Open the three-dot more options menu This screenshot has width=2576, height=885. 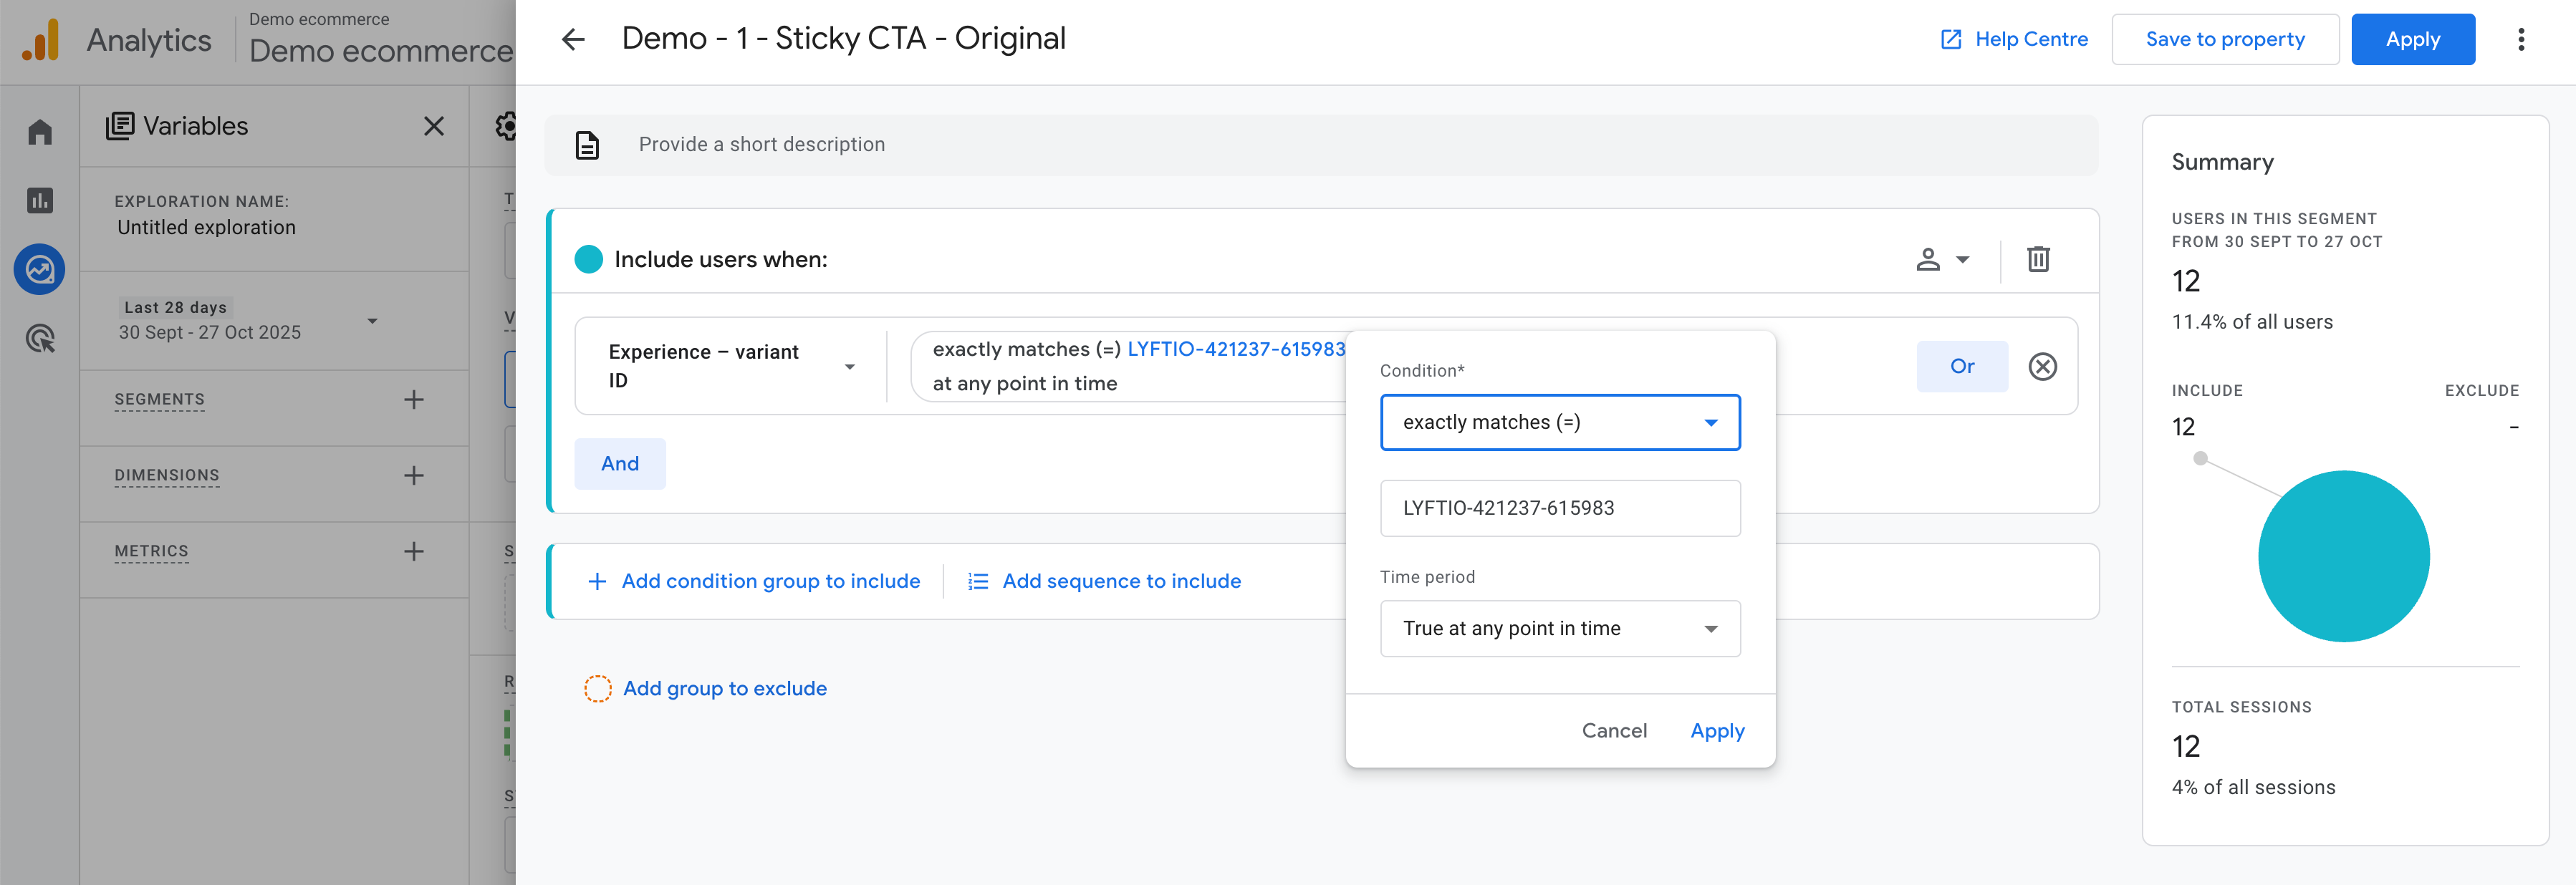[2520, 40]
